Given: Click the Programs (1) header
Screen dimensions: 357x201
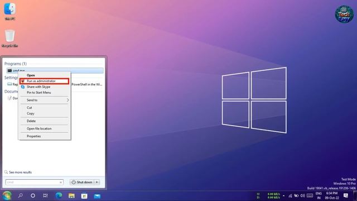Looking at the screenshot, I should pos(16,64).
